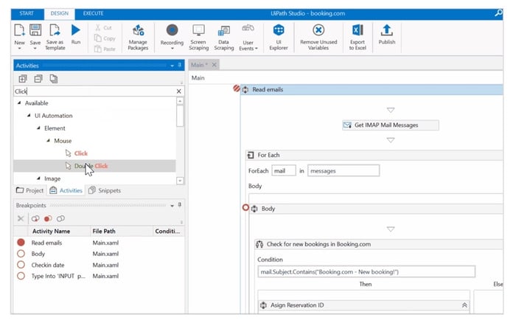
Task: Click the search magnifier in title bar
Action: click(498, 13)
